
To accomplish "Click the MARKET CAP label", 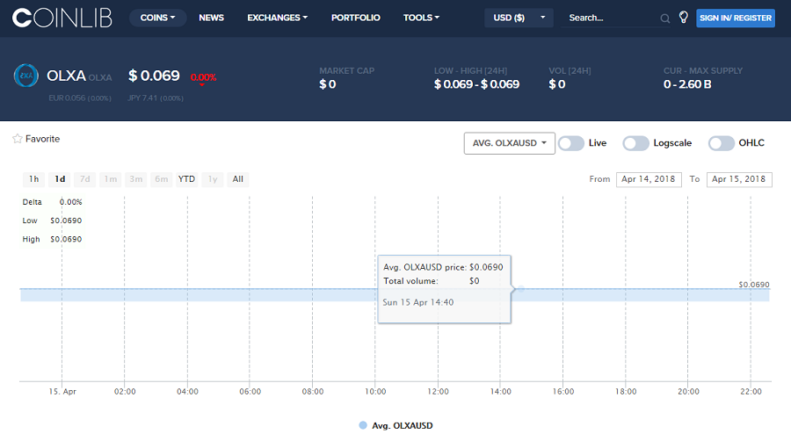I will tap(346, 71).
